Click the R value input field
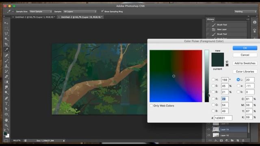The image size is (260, 146). point(225,99)
